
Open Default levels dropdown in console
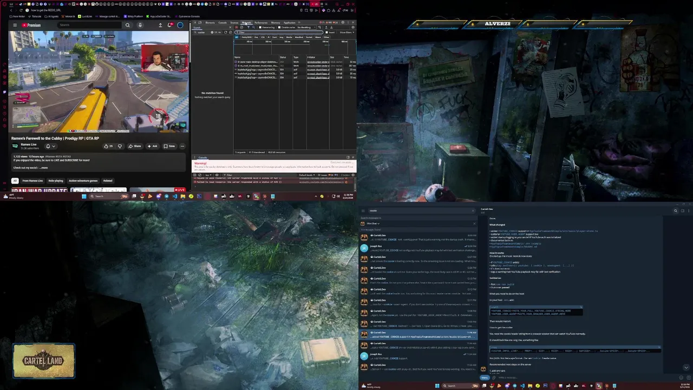307,175
